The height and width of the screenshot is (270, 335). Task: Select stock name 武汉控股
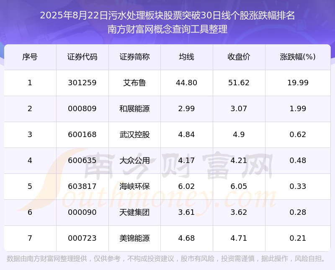click(x=134, y=135)
